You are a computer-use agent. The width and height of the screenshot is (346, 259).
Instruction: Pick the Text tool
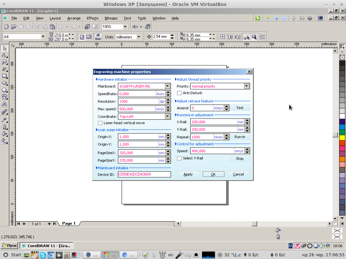[4, 104]
